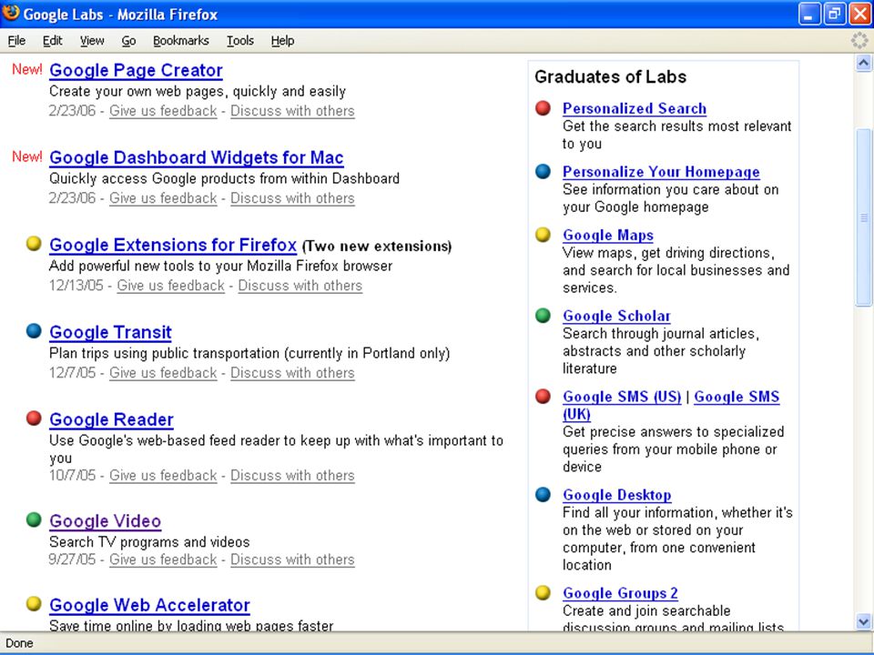The width and height of the screenshot is (874, 655).
Task: Open the Google Page Creator link
Action: click(136, 71)
